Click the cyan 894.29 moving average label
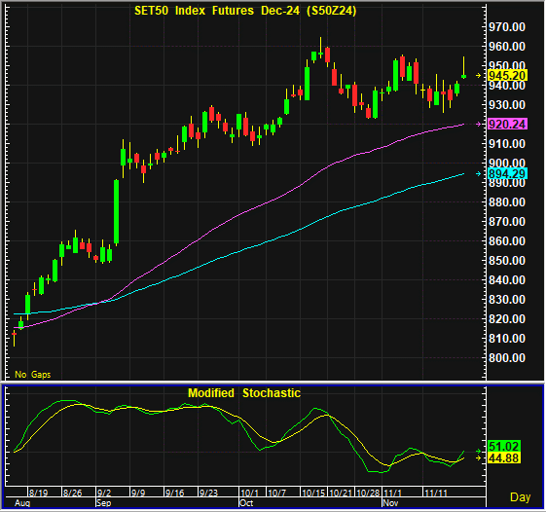Image resolution: width=546 pixels, height=512 pixels. pyautogui.click(x=507, y=173)
